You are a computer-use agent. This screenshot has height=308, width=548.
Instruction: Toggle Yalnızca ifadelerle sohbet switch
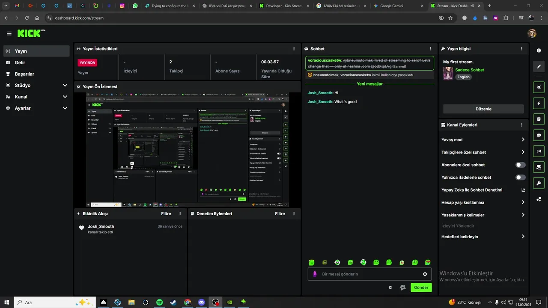point(521,177)
